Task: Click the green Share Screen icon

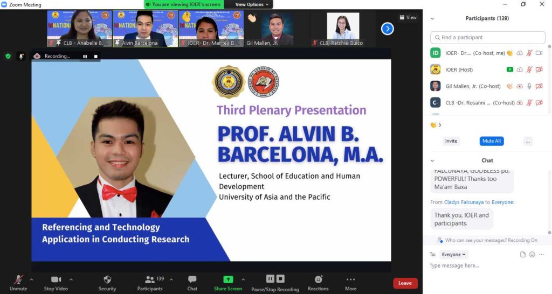Action: point(228,279)
